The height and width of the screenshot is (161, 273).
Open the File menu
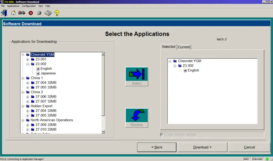[3, 6]
